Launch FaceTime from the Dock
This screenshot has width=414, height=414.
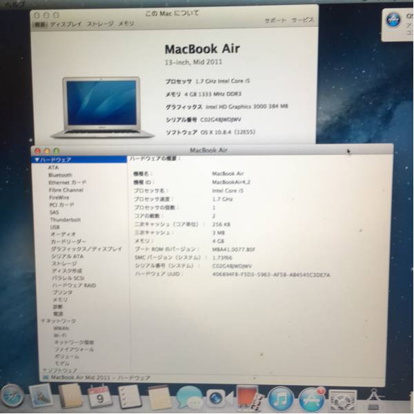219,398
